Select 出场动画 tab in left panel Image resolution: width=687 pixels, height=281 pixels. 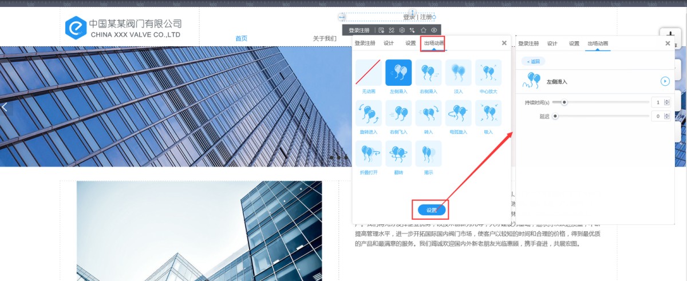[x=434, y=43]
